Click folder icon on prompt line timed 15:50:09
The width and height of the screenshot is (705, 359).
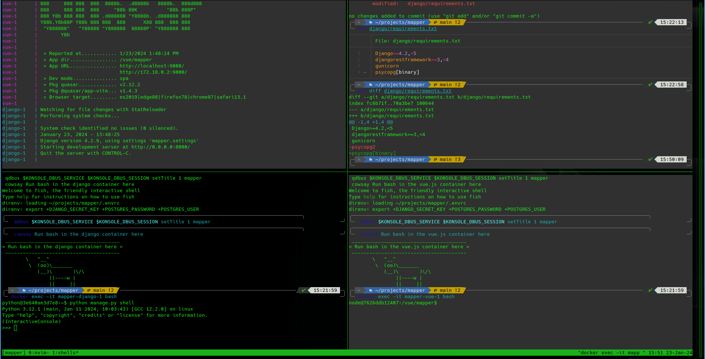click(371, 160)
